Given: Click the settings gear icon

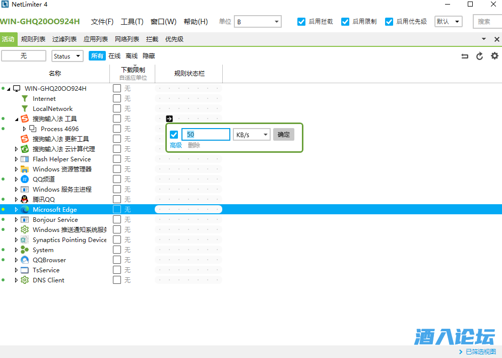Looking at the screenshot, I should point(494,56).
